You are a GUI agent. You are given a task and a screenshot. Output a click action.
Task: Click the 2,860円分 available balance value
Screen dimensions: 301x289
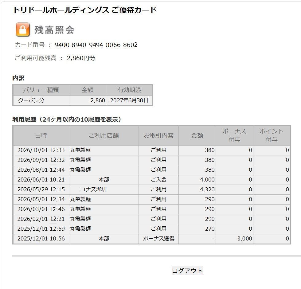(81, 58)
